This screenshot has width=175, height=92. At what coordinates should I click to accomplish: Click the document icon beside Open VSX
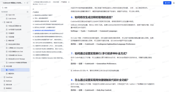(x=7, y=15)
